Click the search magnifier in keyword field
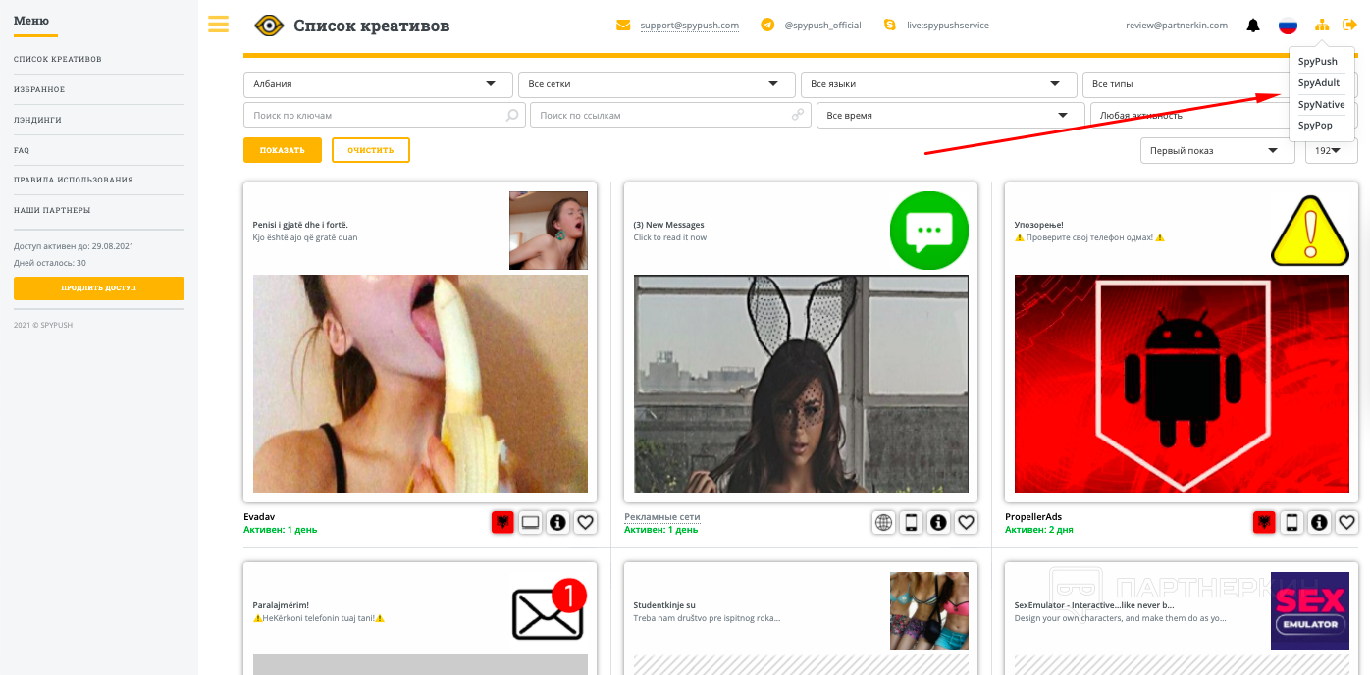Image resolution: width=1370 pixels, height=675 pixels. (x=512, y=115)
